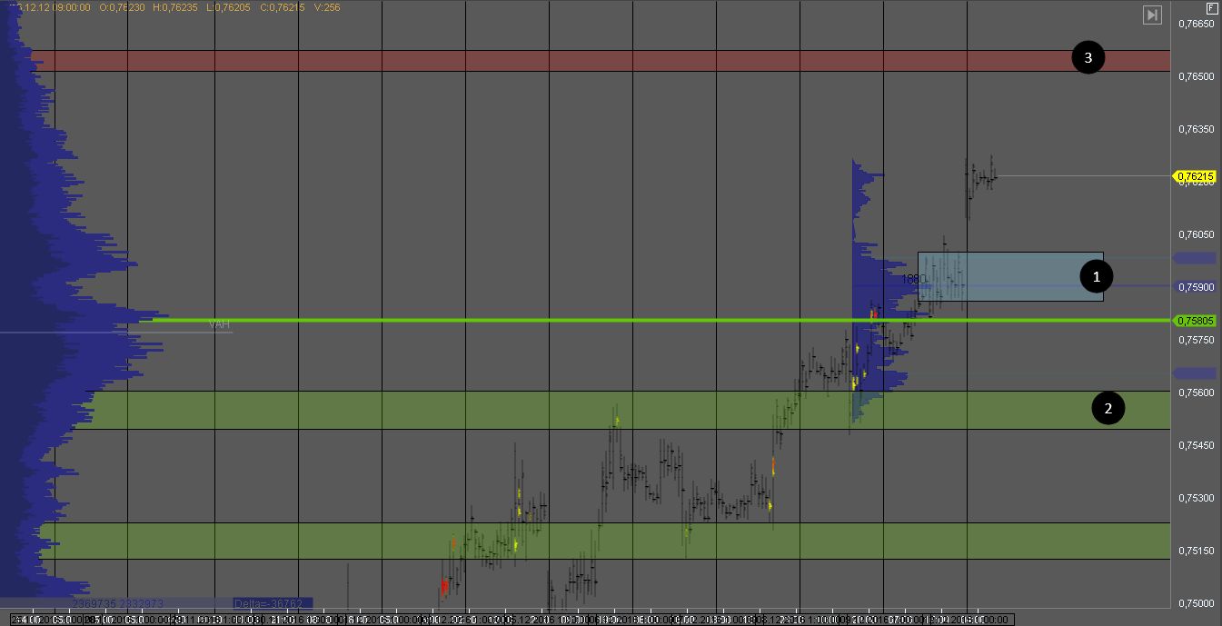Click the Delta value box at the bottom
The width and height of the screenshot is (1222, 626).
[273, 602]
